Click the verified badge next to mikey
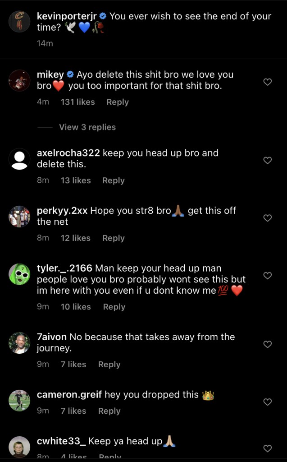 [70, 74]
